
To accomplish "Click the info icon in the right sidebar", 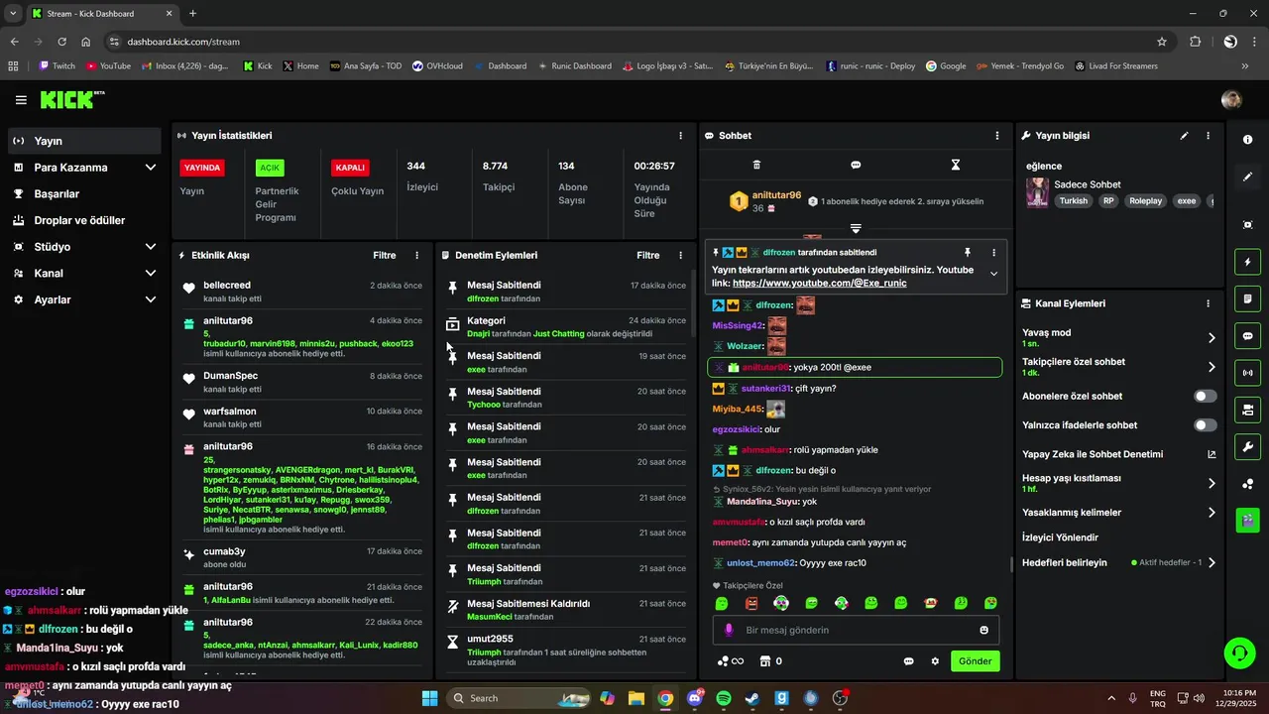I will tap(1247, 140).
